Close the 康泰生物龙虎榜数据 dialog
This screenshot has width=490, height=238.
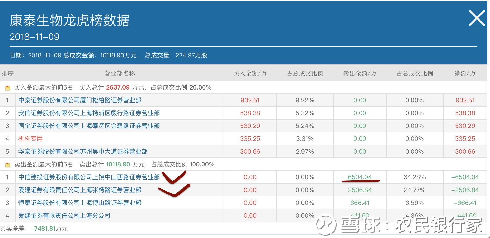[x=477, y=18]
